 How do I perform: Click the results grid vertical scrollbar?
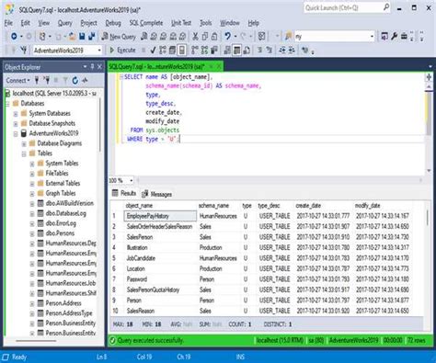coord(427,218)
